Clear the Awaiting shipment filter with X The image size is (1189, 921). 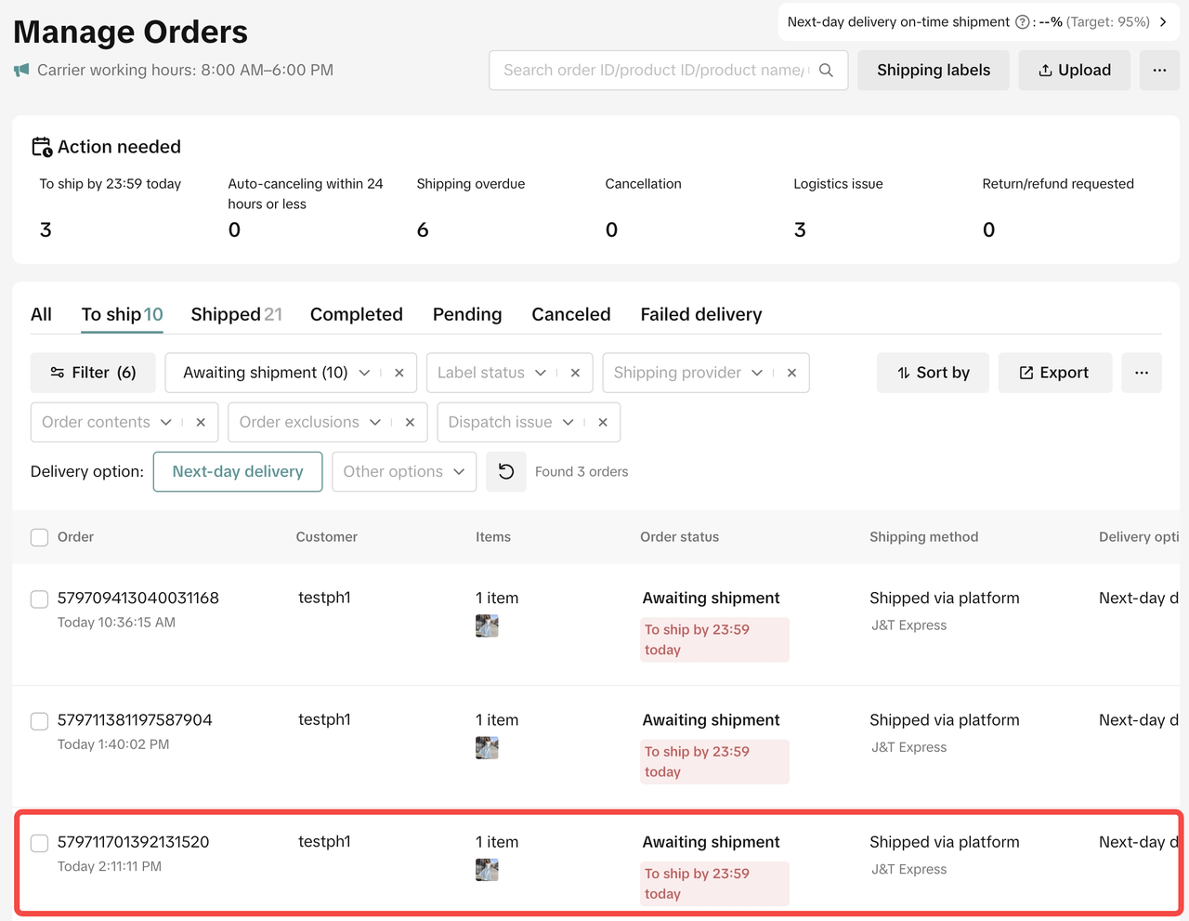pos(399,373)
